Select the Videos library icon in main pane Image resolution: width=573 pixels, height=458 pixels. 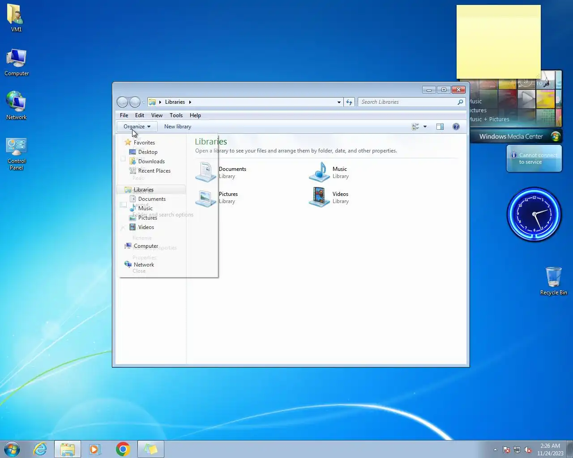click(x=319, y=197)
